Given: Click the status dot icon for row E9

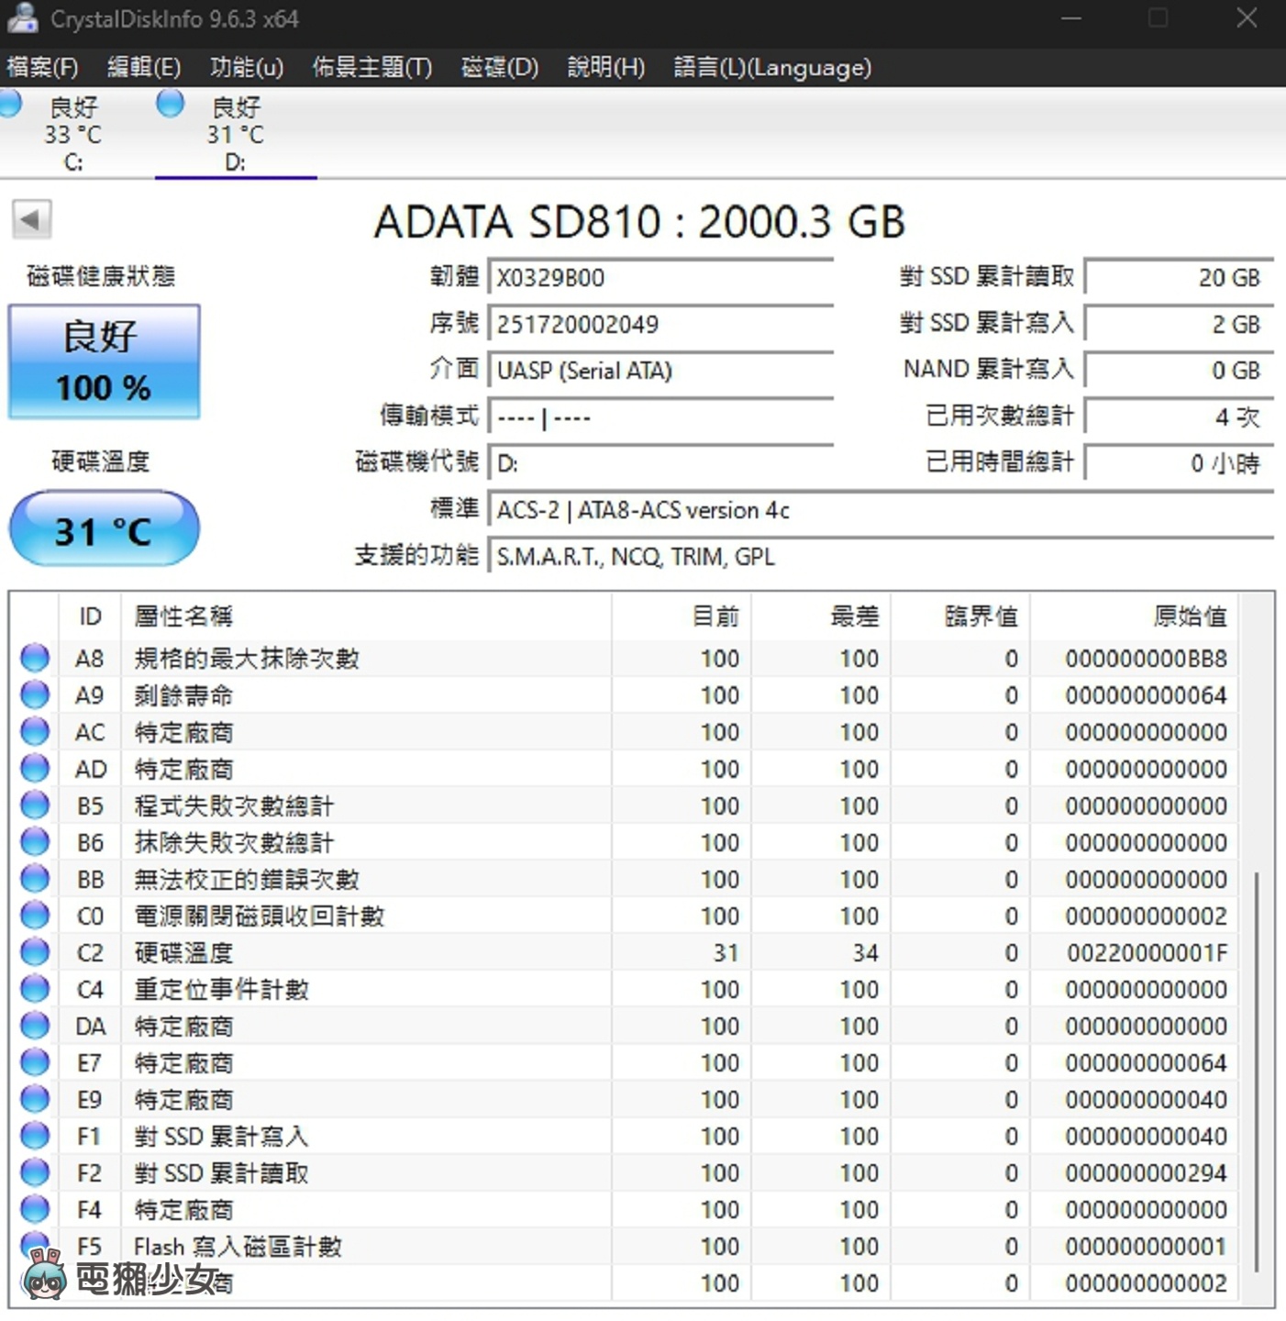Looking at the screenshot, I should click(35, 1098).
